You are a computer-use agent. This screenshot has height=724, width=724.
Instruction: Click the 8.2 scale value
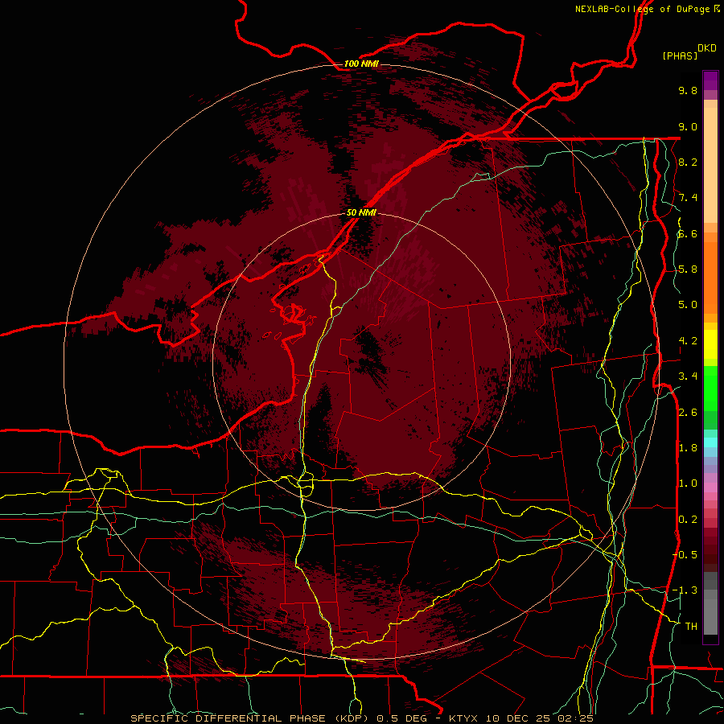[688, 162]
